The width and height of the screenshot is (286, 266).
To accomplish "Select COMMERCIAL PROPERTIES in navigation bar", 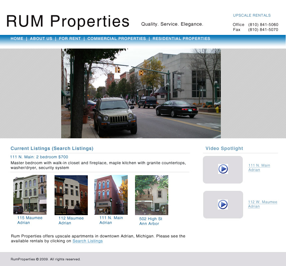I will point(116,39).
